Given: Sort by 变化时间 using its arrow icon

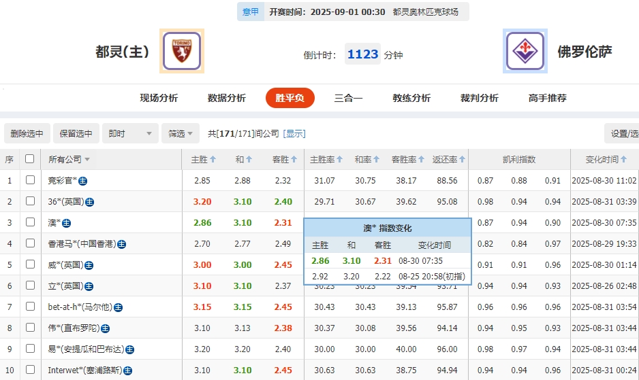Looking at the screenshot, I should click(x=624, y=160).
